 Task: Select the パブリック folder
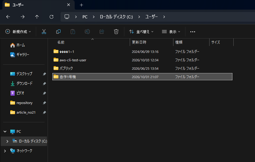point(66,68)
